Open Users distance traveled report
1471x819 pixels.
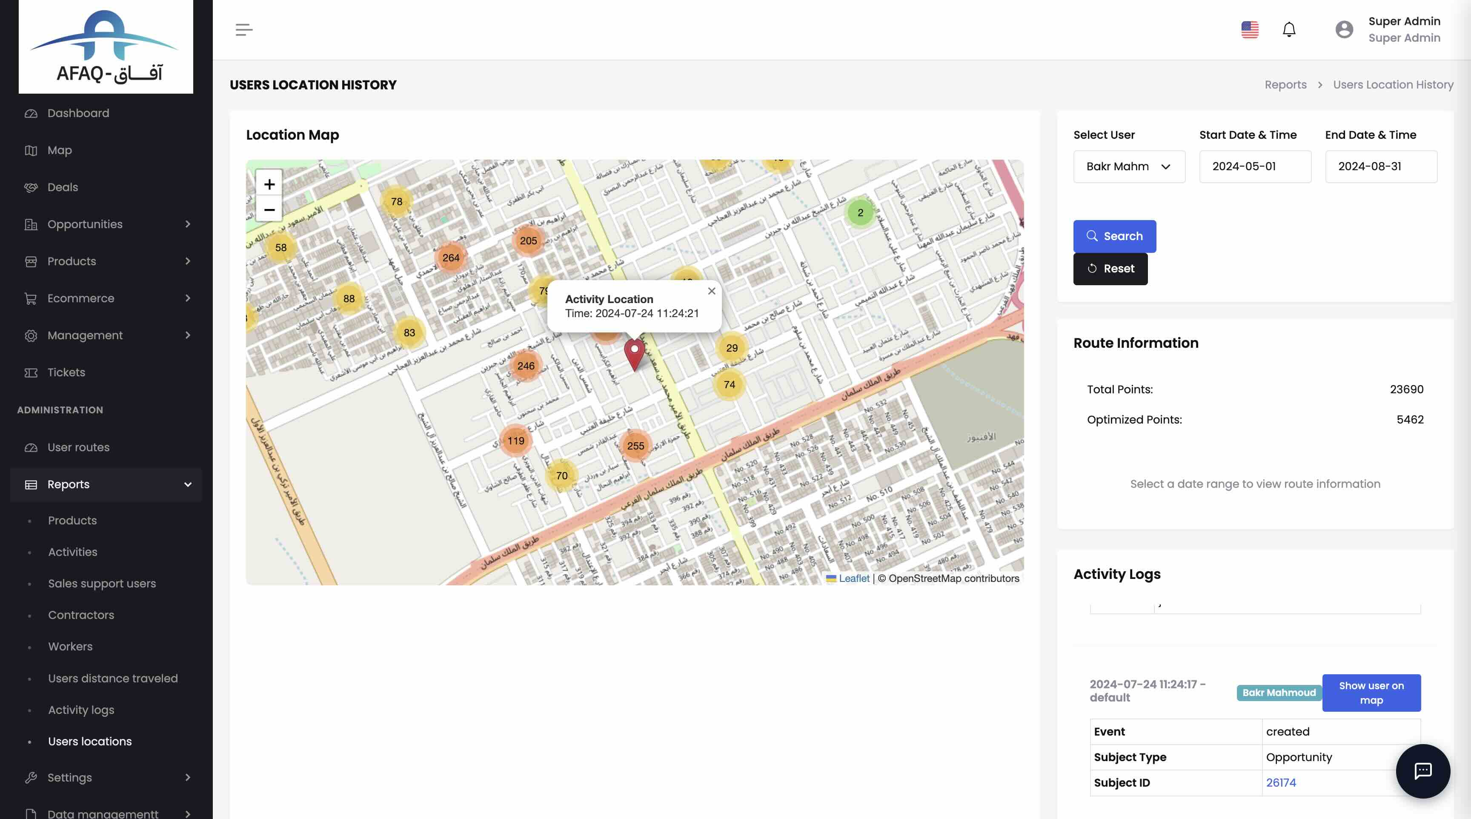pyautogui.click(x=113, y=678)
